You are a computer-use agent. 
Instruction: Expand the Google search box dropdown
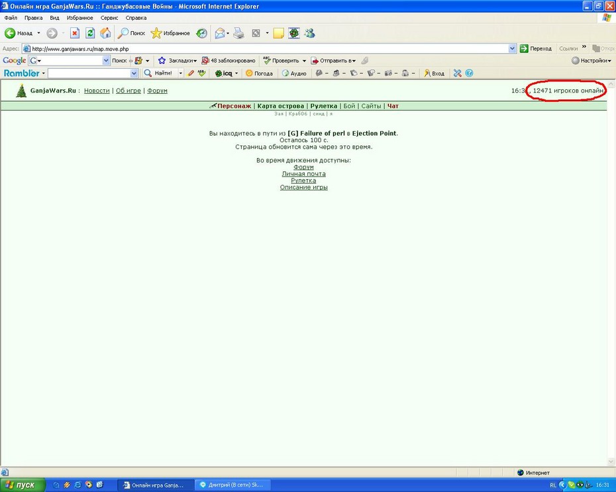click(106, 60)
